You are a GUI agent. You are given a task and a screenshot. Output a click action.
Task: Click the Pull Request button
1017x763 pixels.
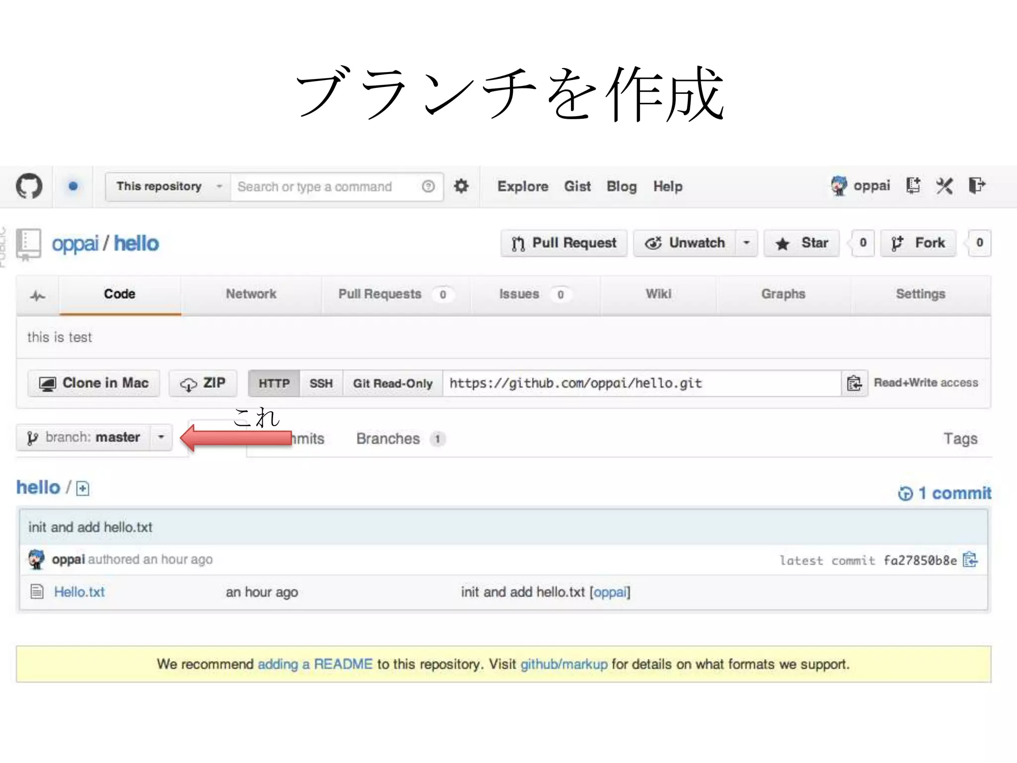point(564,243)
